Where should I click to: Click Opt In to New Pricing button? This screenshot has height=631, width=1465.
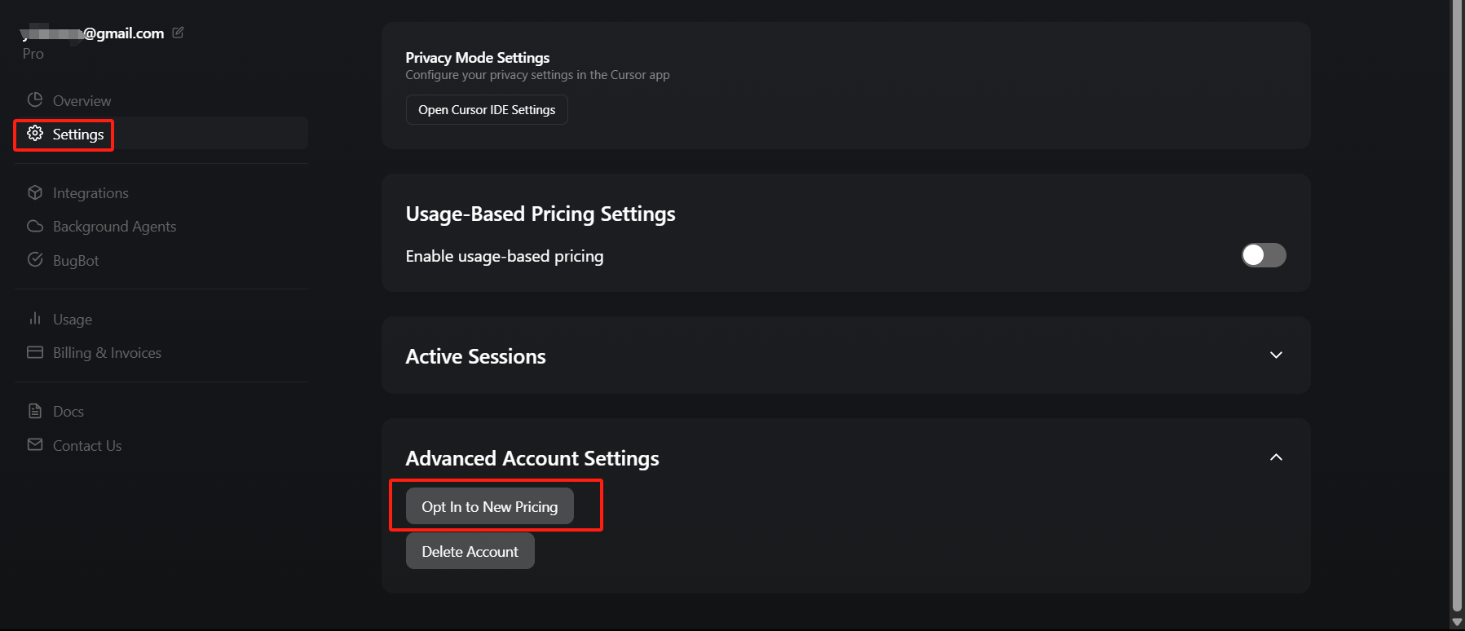coord(489,506)
